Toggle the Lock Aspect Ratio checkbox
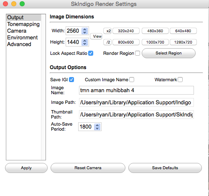This screenshot has width=209, height=196. [x=91, y=53]
